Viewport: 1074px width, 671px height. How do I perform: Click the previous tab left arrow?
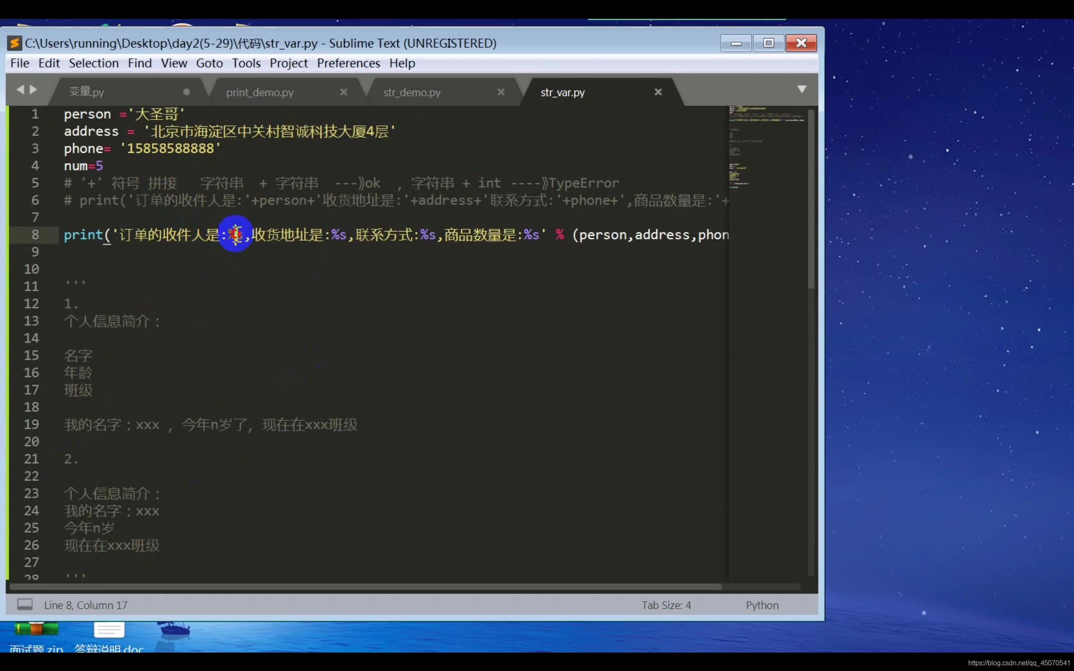pyautogui.click(x=20, y=90)
